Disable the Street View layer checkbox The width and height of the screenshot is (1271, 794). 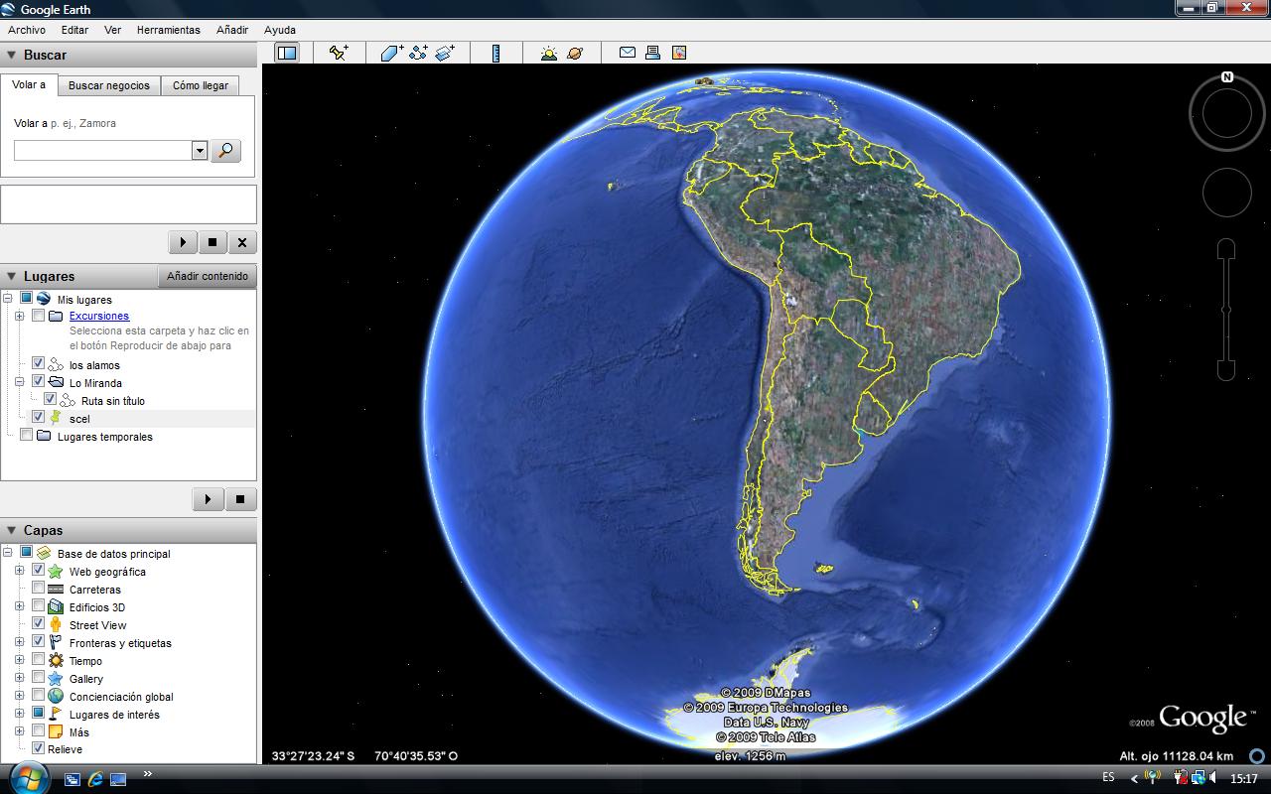pyautogui.click(x=38, y=624)
